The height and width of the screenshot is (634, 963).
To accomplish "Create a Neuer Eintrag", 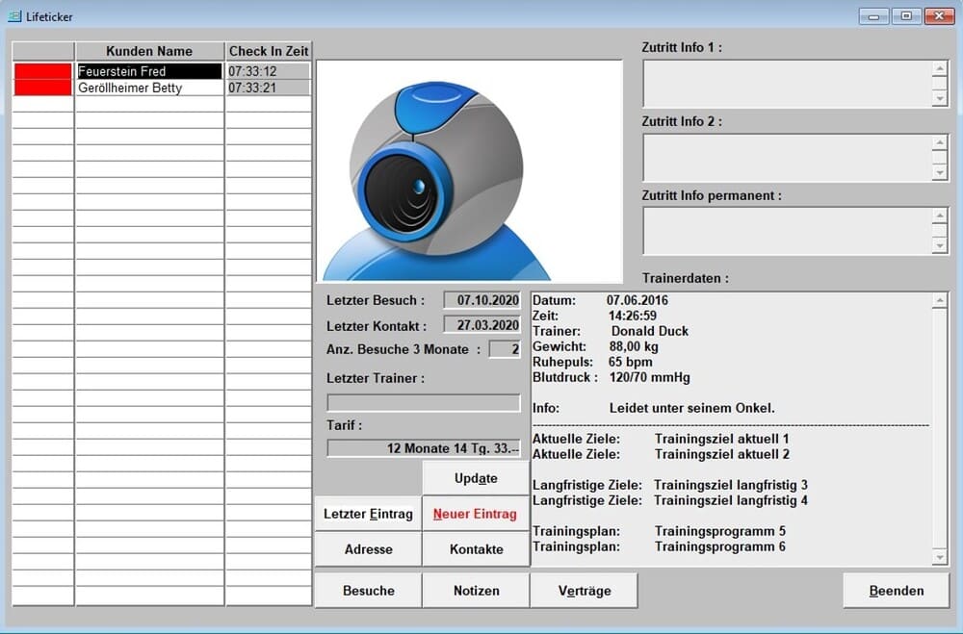I will click(475, 514).
